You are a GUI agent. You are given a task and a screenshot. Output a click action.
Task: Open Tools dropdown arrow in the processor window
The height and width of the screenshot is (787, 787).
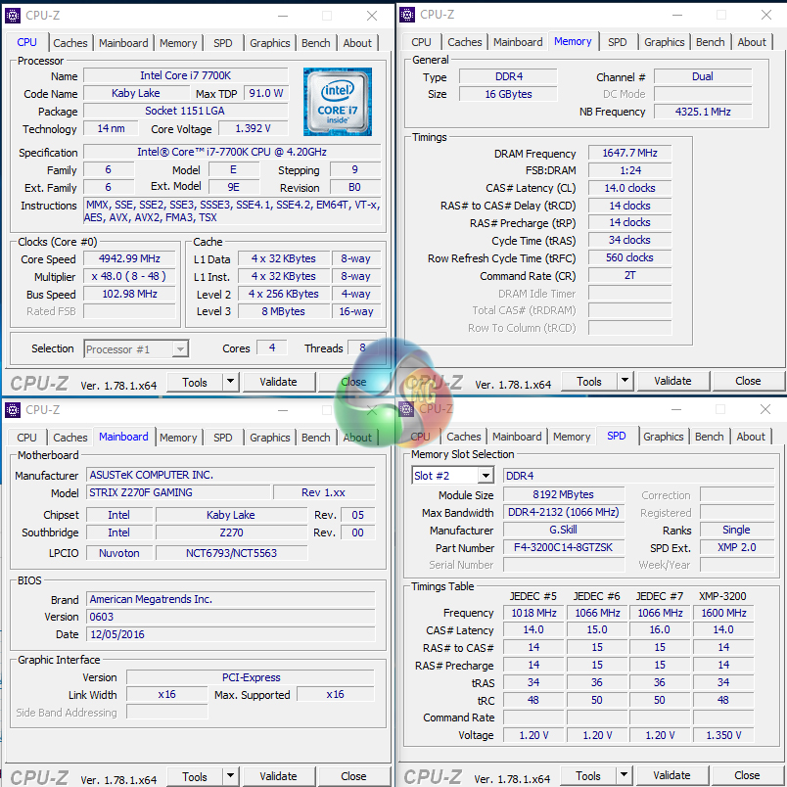230,382
